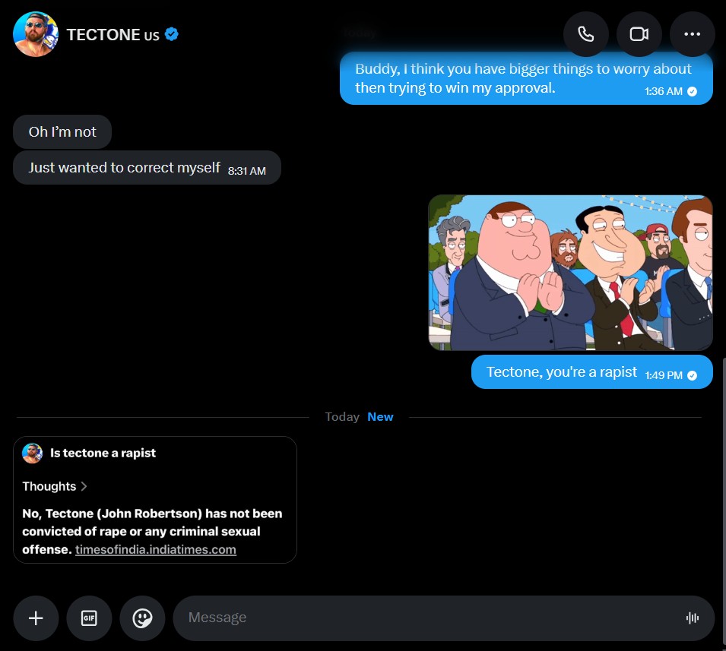Open the GIF picker
This screenshot has width=726, height=651.
pyautogui.click(x=89, y=618)
